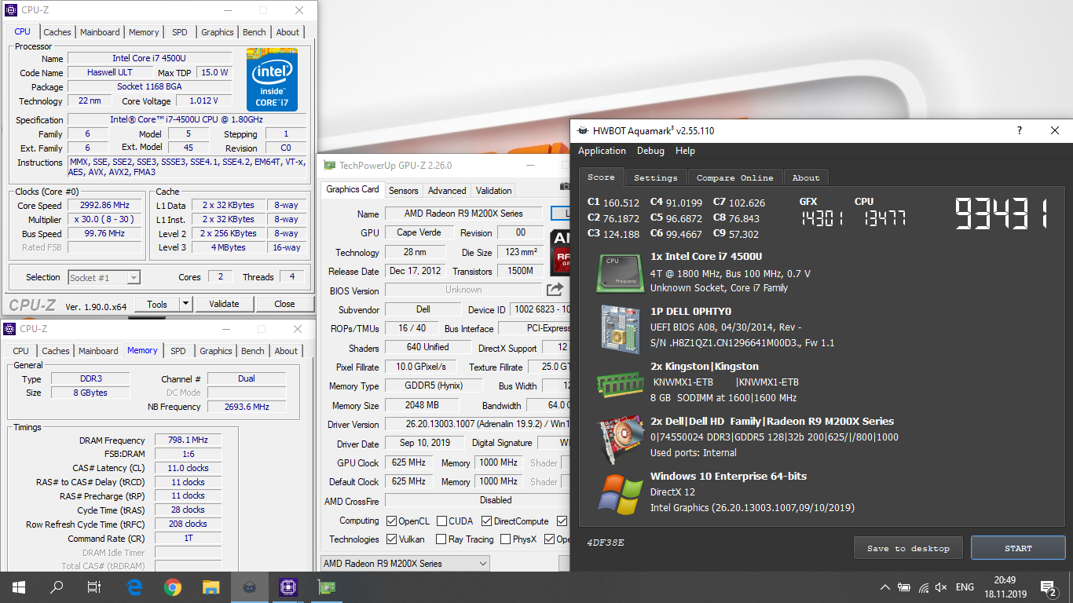Click Save to desktop button
Image resolution: width=1073 pixels, height=603 pixels.
pyautogui.click(x=908, y=548)
